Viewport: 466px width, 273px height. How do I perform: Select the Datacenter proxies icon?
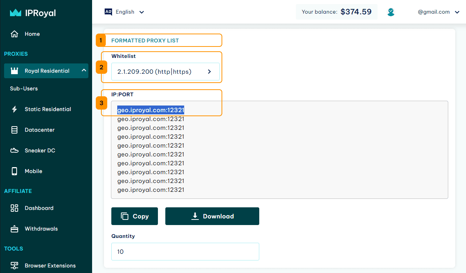(x=14, y=129)
